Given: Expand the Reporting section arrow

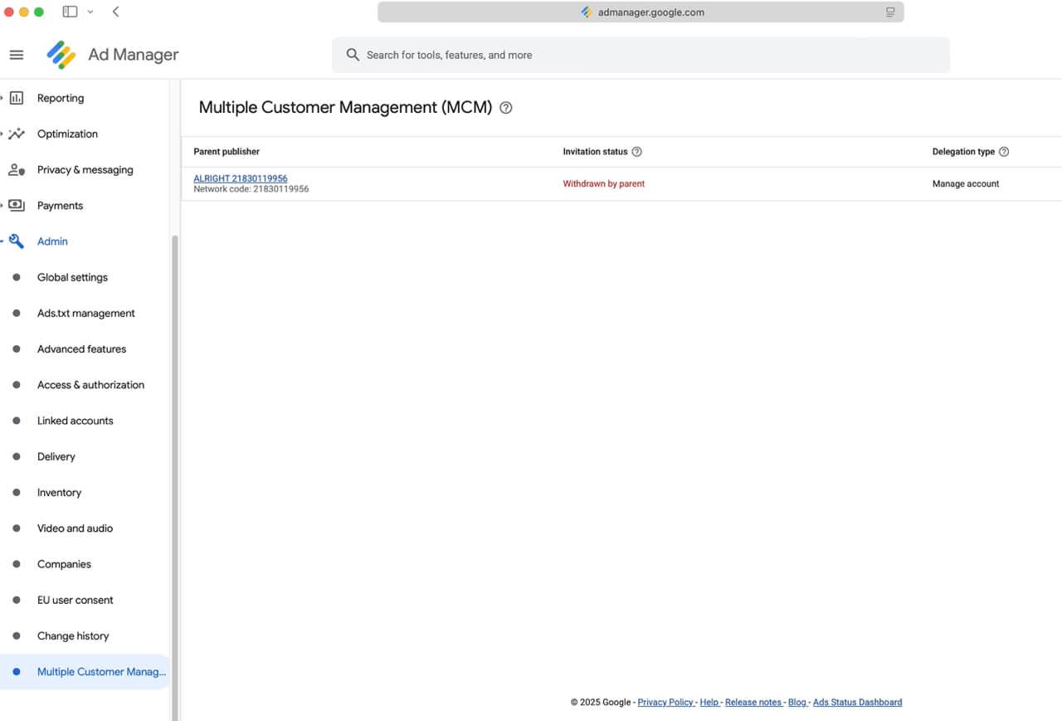Looking at the screenshot, I should tap(2, 98).
